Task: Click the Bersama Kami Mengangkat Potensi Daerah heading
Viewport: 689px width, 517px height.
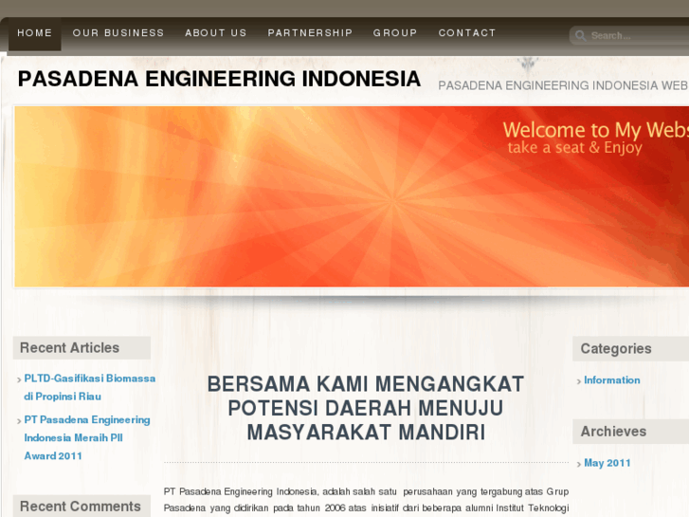Action: (366, 408)
